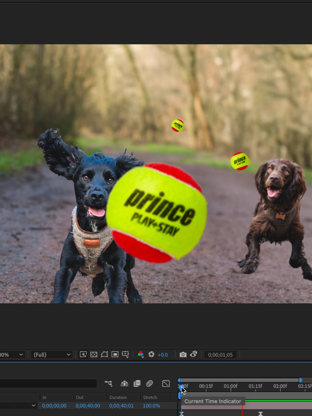This screenshot has height=416, width=312.
Task: Open the Graph Editor icon
Action: (x=166, y=383)
